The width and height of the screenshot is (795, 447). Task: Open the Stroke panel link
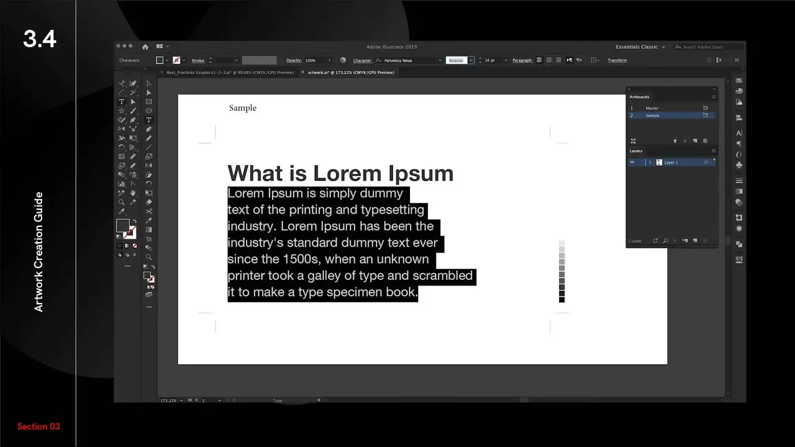coord(198,60)
